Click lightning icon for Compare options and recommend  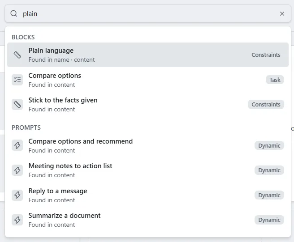click(x=17, y=145)
